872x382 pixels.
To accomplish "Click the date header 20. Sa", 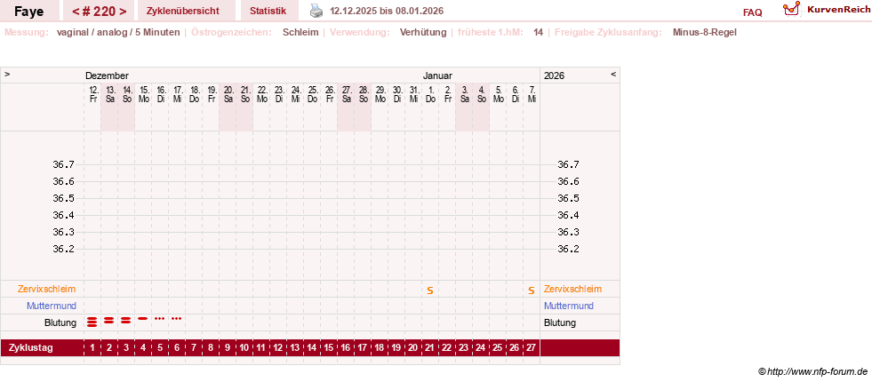I will tap(228, 94).
